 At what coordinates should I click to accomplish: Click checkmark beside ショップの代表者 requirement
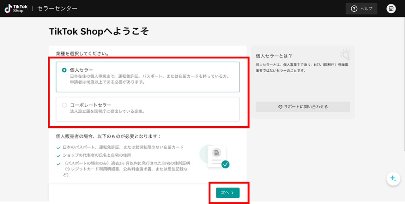tap(59, 155)
